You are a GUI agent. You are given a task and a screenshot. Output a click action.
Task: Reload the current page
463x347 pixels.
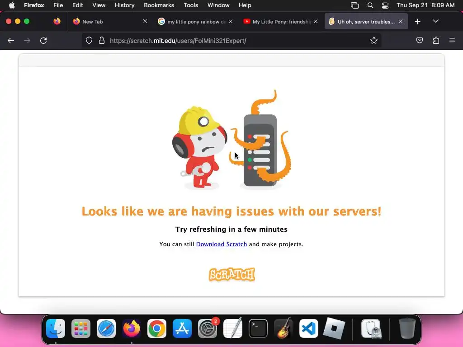[x=43, y=40]
